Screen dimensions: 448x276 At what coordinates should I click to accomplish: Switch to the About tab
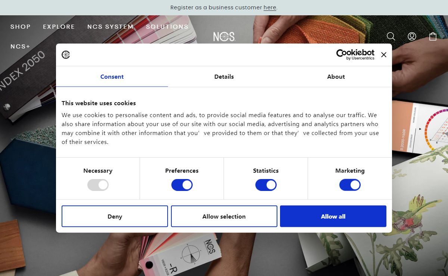tap(336, 76)
